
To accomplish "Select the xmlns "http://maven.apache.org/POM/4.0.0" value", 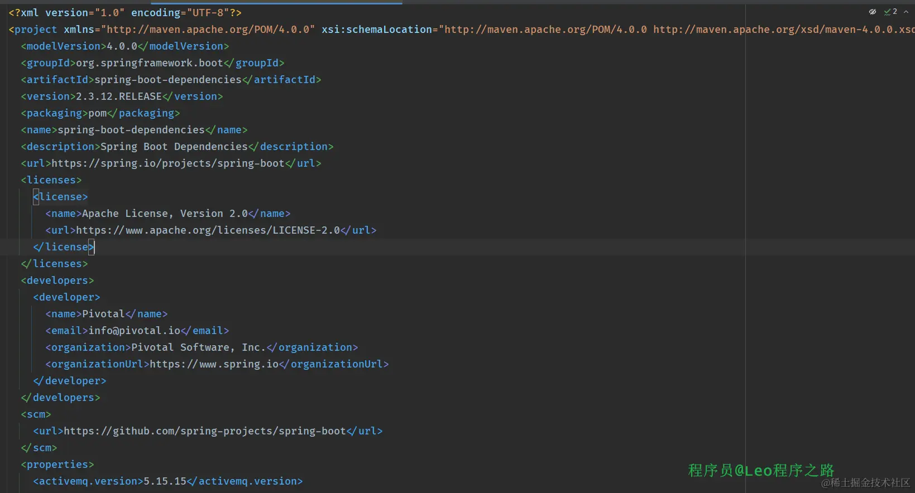I will [208, 30].
